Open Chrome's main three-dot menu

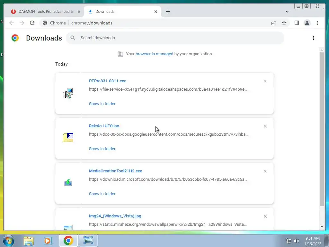(317, 23)
